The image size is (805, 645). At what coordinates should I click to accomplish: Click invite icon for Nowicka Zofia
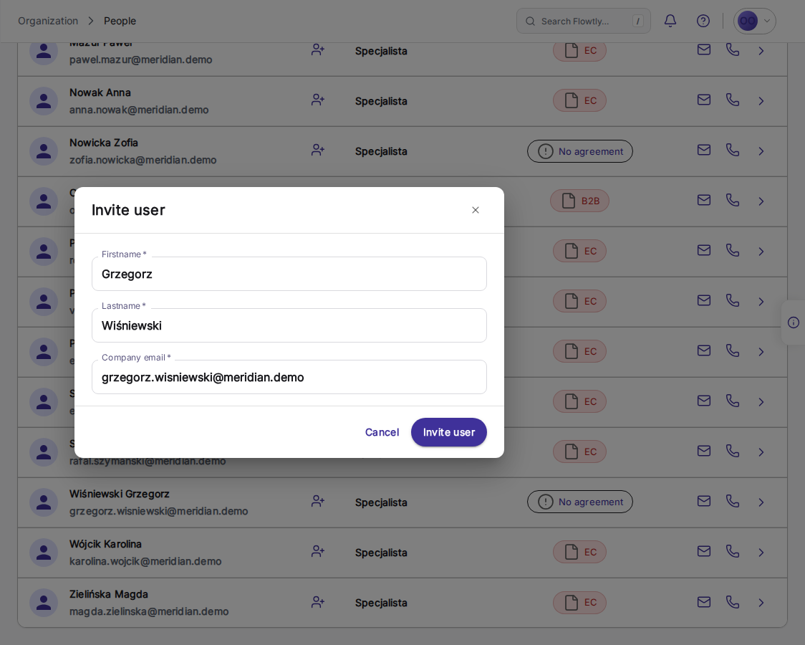coord(318,150)
